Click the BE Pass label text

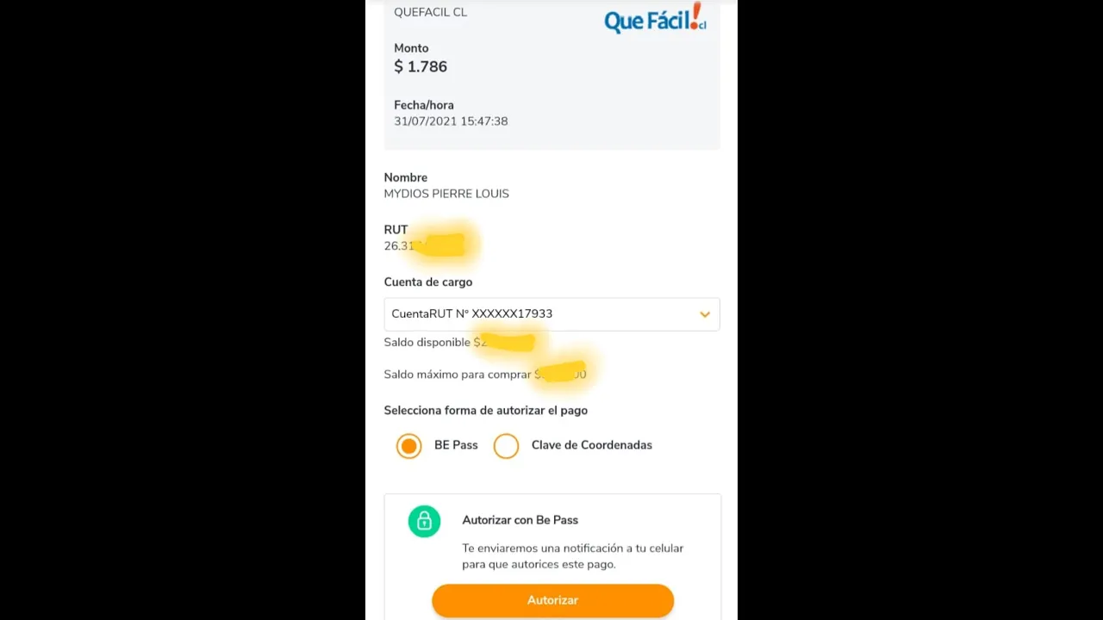click(x=456, y=445)
